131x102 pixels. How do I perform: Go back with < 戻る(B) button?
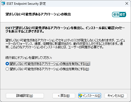[64, 96]
